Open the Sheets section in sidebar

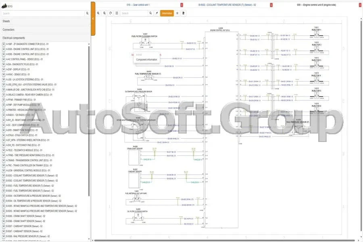tap(44, 21)
